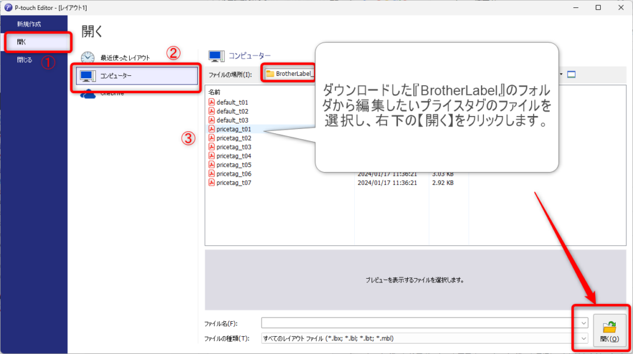This screenshot has height=354, width=633.
Task: Click the 開く(O) open button
Action: coord(610,330)
